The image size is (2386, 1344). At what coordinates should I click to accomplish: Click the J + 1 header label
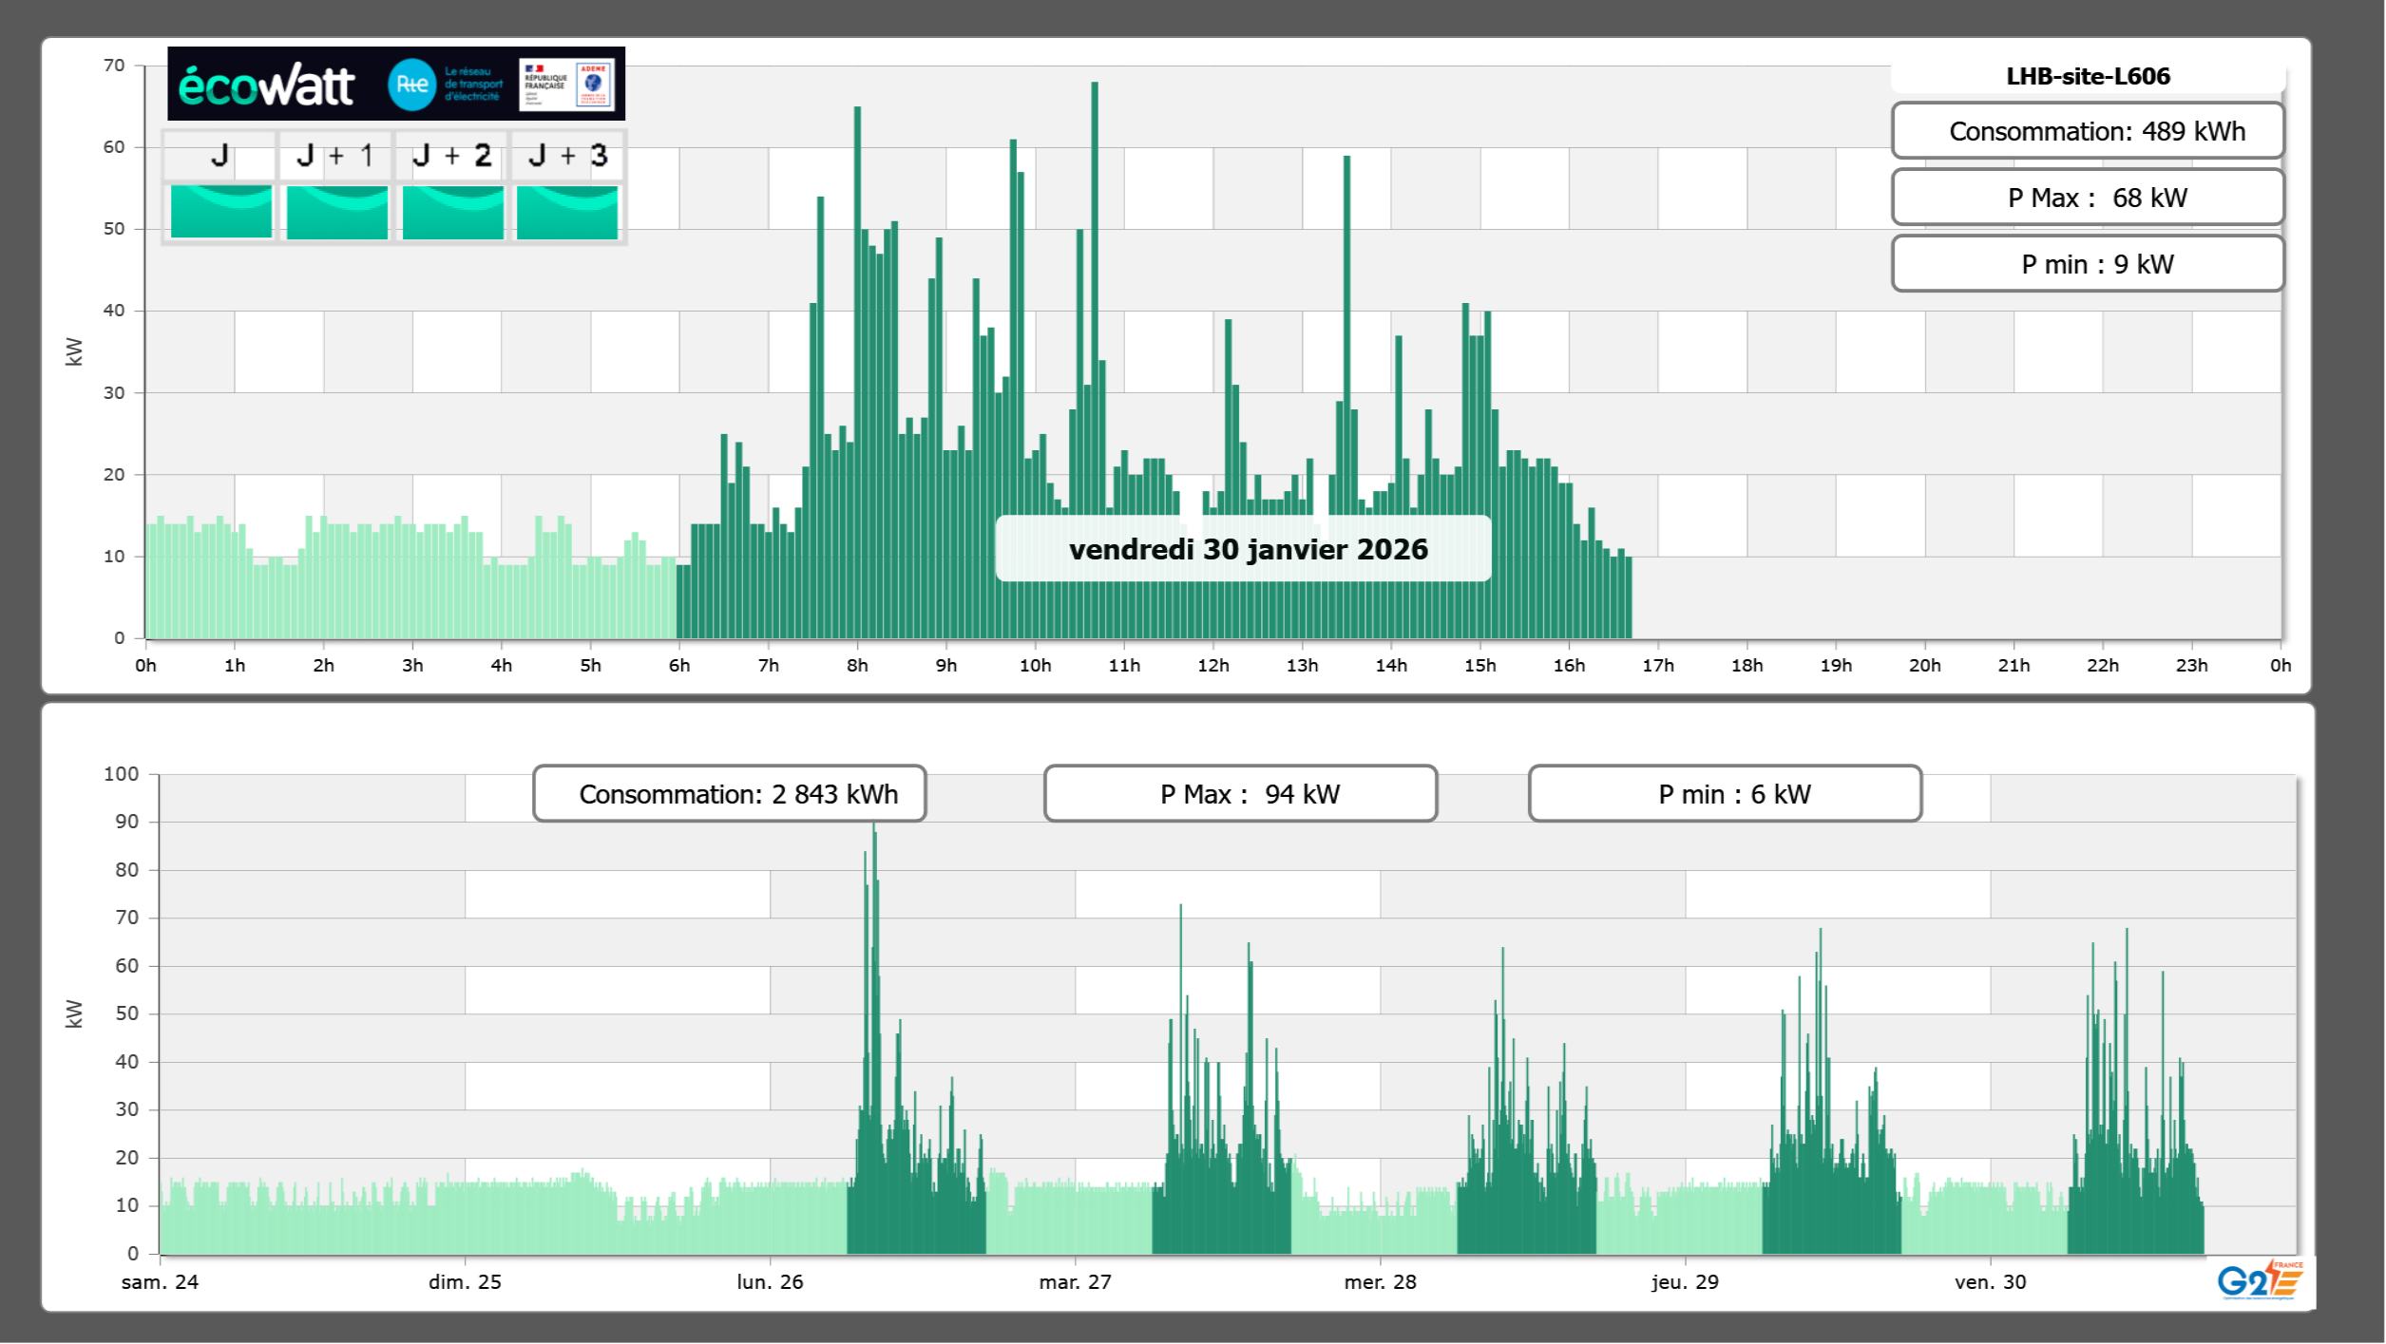click(335, 156)
